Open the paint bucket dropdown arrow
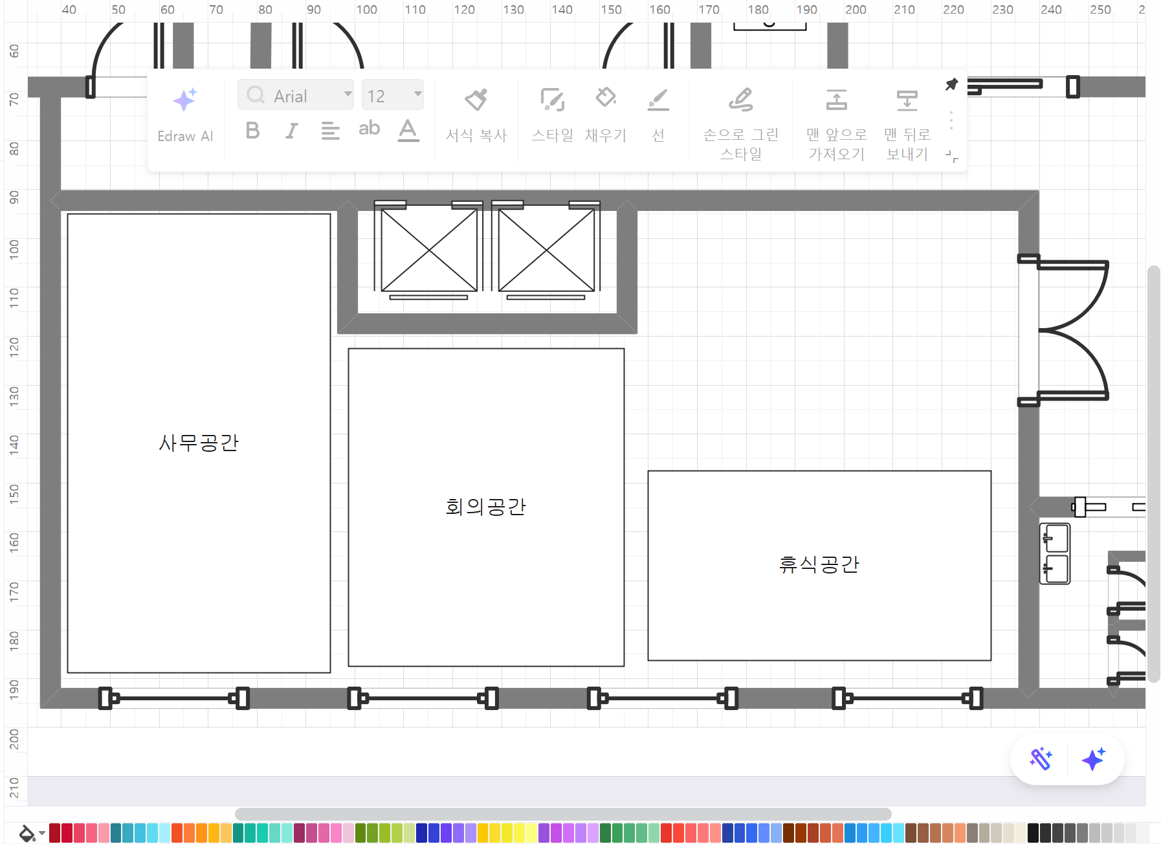 click(x=42, y=833)
